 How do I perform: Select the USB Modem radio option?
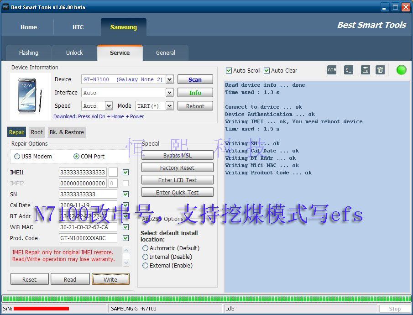click(x=17, y=157)
